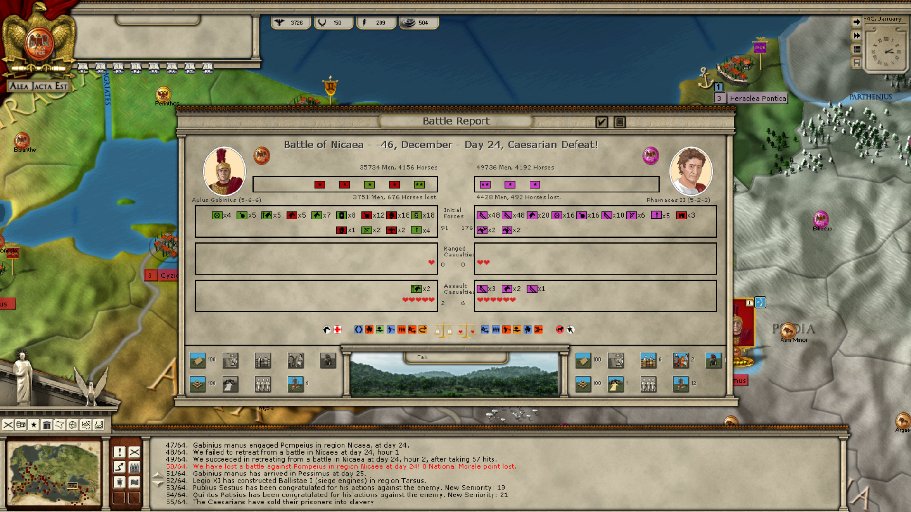Screen dimensions: 911x512
Task: Click the heart-pan golden scales icon
Action: (x=466, y=330)
